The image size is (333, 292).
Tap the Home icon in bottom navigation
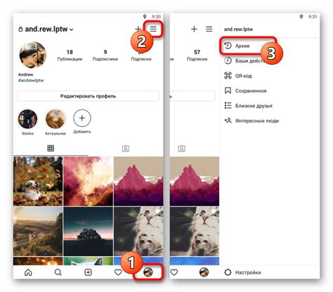click(x=28, y=272)
